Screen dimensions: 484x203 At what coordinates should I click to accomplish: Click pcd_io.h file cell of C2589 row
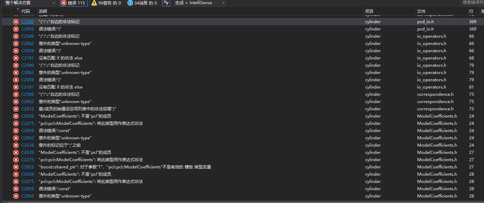425,22
